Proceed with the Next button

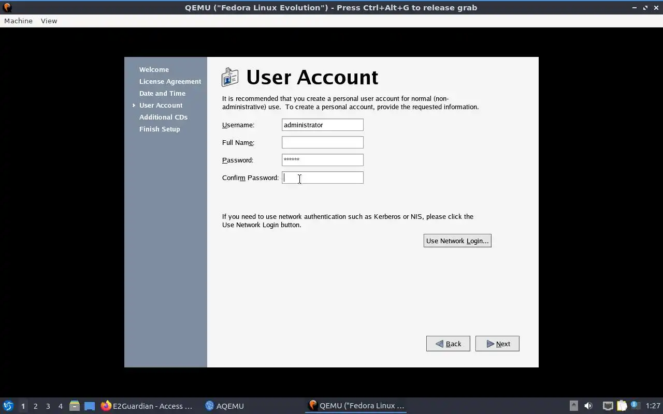[497, 344]
